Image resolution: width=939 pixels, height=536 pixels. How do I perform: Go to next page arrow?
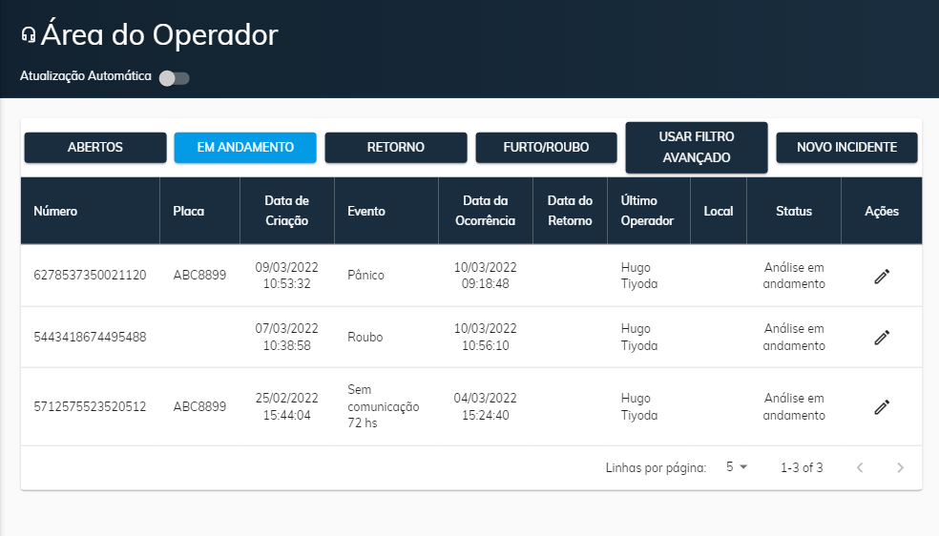coord(900,467)
